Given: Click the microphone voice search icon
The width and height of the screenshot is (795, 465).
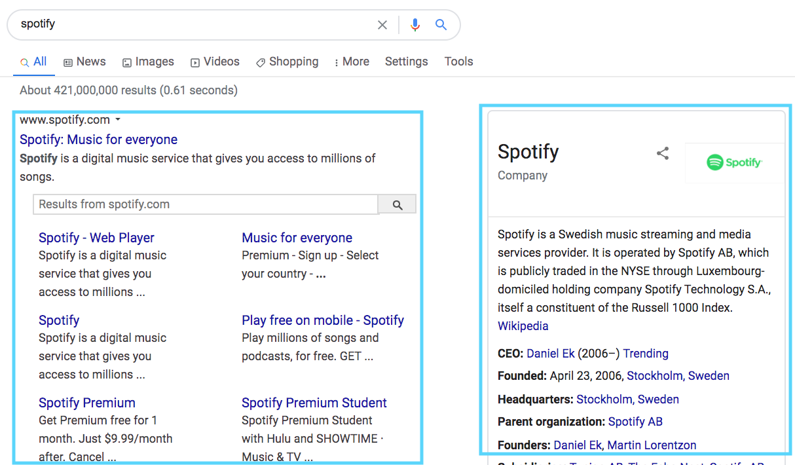Looking at the screenshot, I should tap(415, 25).
